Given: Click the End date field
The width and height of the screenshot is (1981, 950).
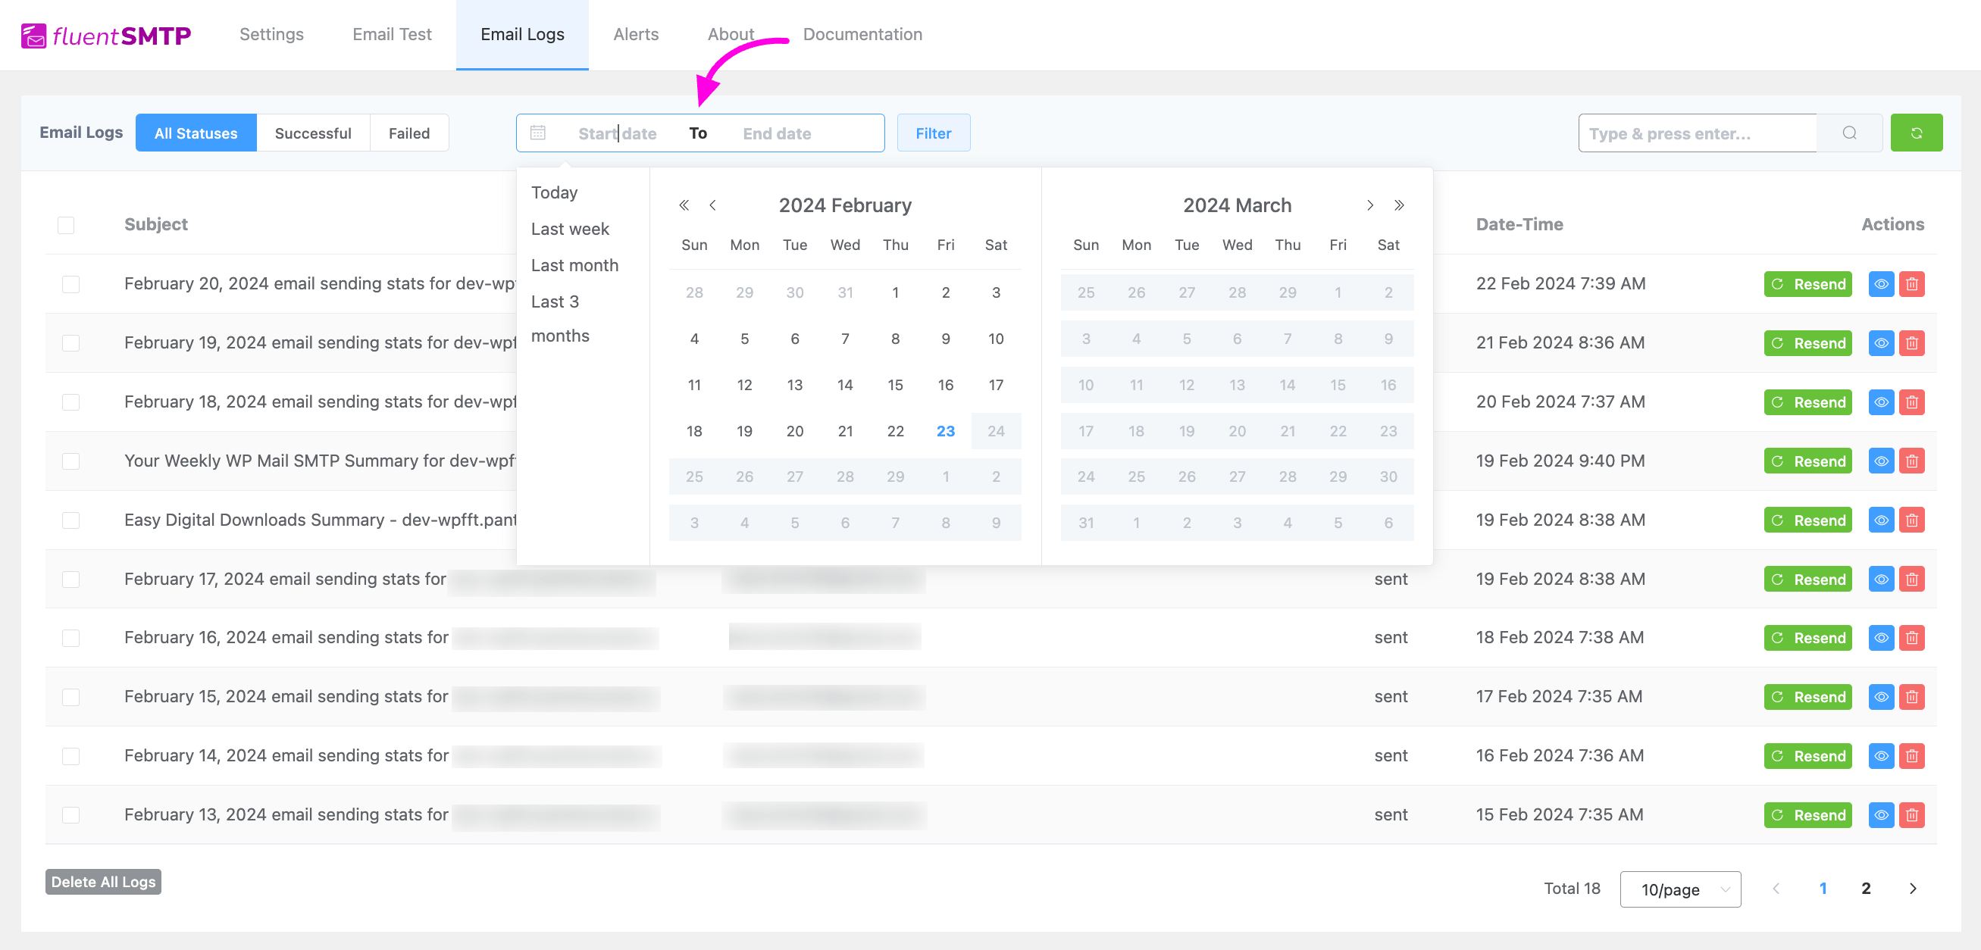Looking at the screenshot, I should pos(777,134).
